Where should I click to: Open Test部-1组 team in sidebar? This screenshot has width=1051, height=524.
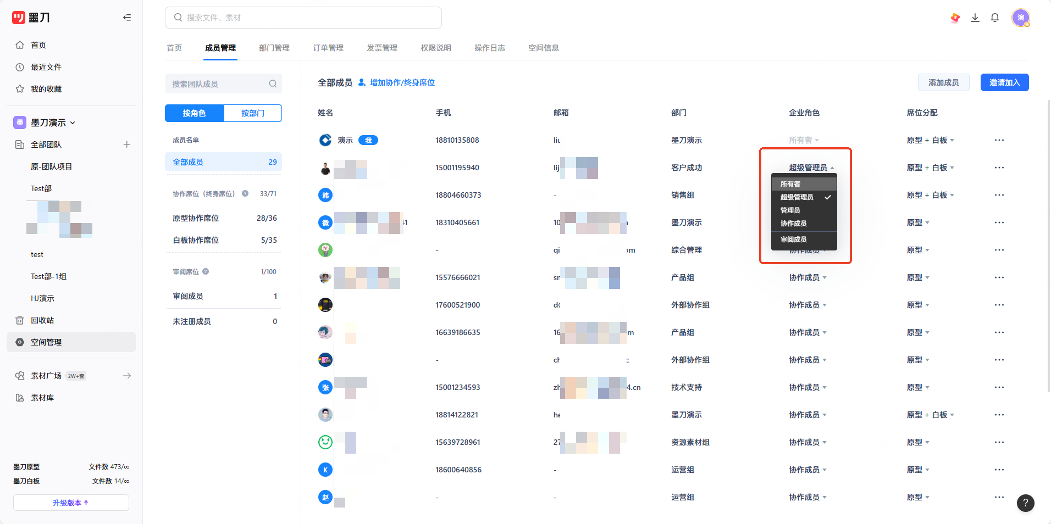click(48, 276)
